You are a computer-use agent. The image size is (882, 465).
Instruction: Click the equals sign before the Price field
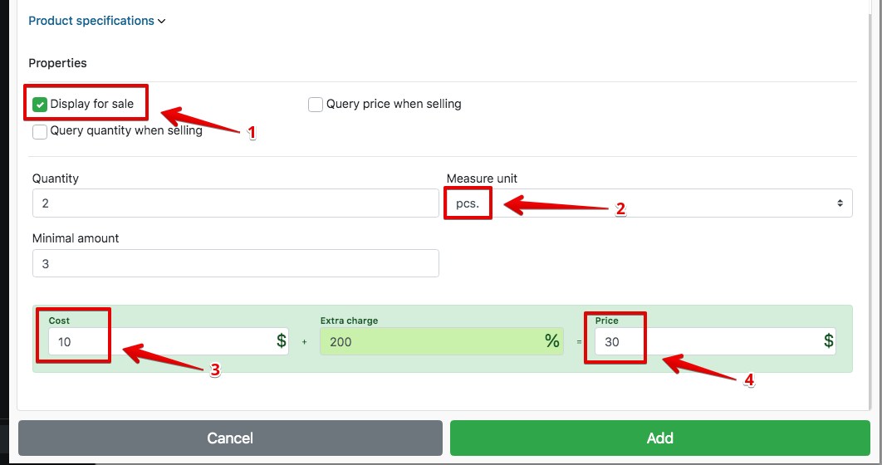[579, 342]
